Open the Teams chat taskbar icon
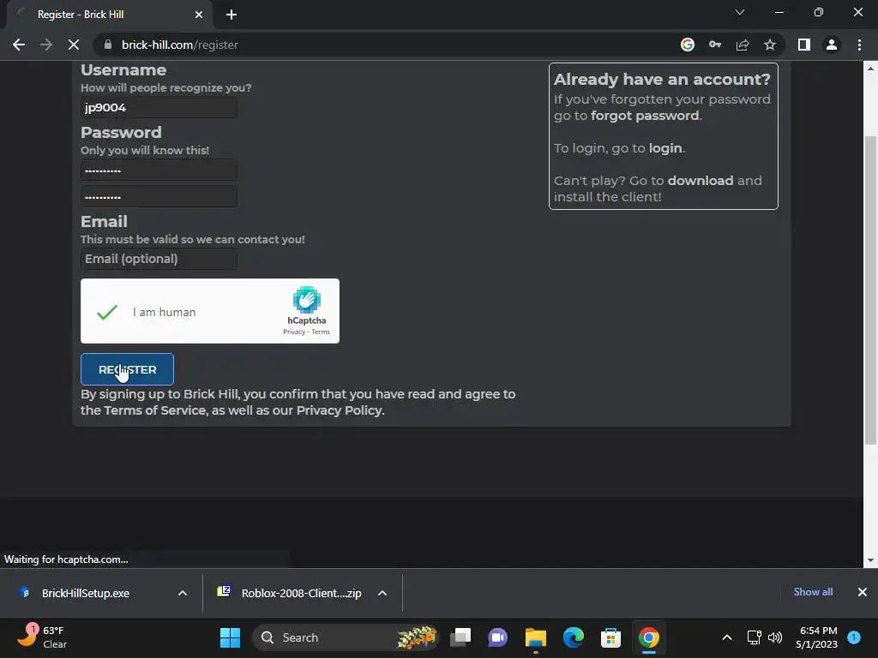 point(498,637)
